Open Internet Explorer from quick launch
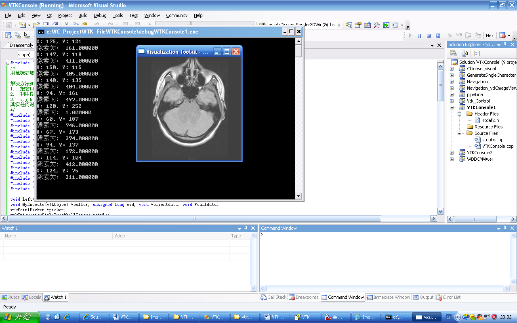This screenshot has height=323, width=517. tap(67, 317)
